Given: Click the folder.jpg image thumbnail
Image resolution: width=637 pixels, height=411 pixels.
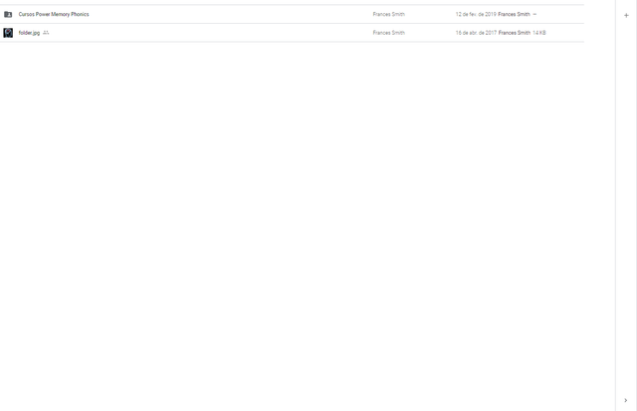Looking at the screenshot, I should point(8,33).
